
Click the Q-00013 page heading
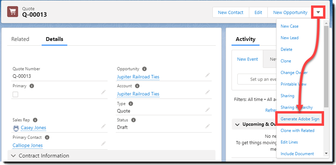tap(34, 14)
